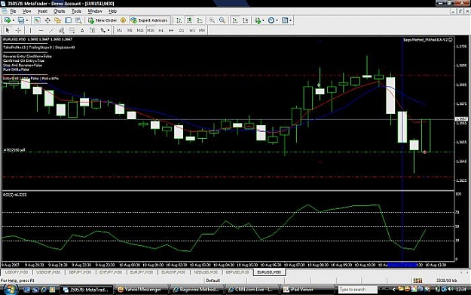Toggle Chart Shift
The width and height of the screenshot is (471, 295).
pos(246,20)
